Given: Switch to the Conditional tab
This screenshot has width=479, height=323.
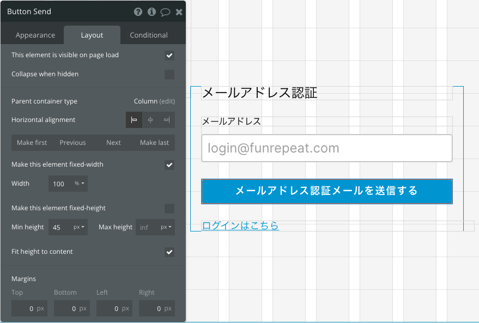Looking at the screenshot, I should (149, 35).
